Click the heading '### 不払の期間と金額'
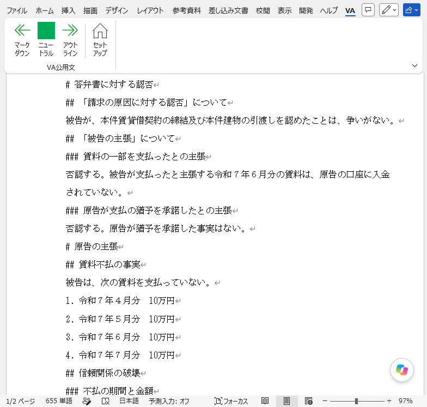Viewport: 427px width, 407px height. [x=109, y=391]
